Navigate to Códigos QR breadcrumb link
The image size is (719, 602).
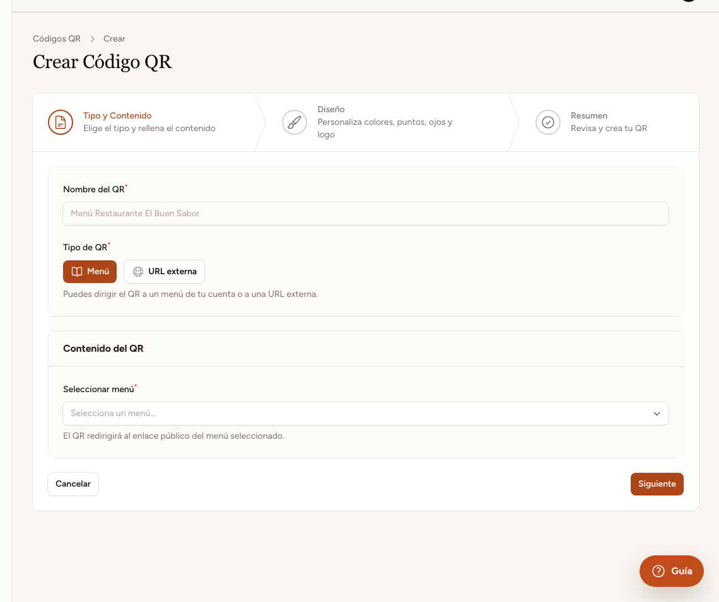[x=57, y=39]
